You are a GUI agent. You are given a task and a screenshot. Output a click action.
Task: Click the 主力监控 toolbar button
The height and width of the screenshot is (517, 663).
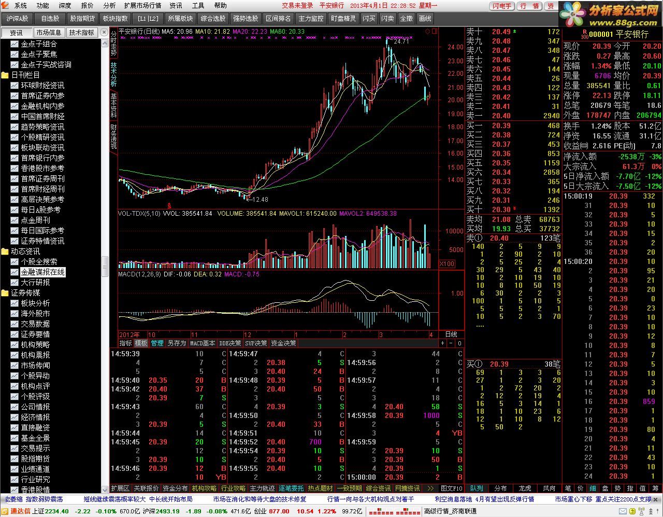click(311, 19)
